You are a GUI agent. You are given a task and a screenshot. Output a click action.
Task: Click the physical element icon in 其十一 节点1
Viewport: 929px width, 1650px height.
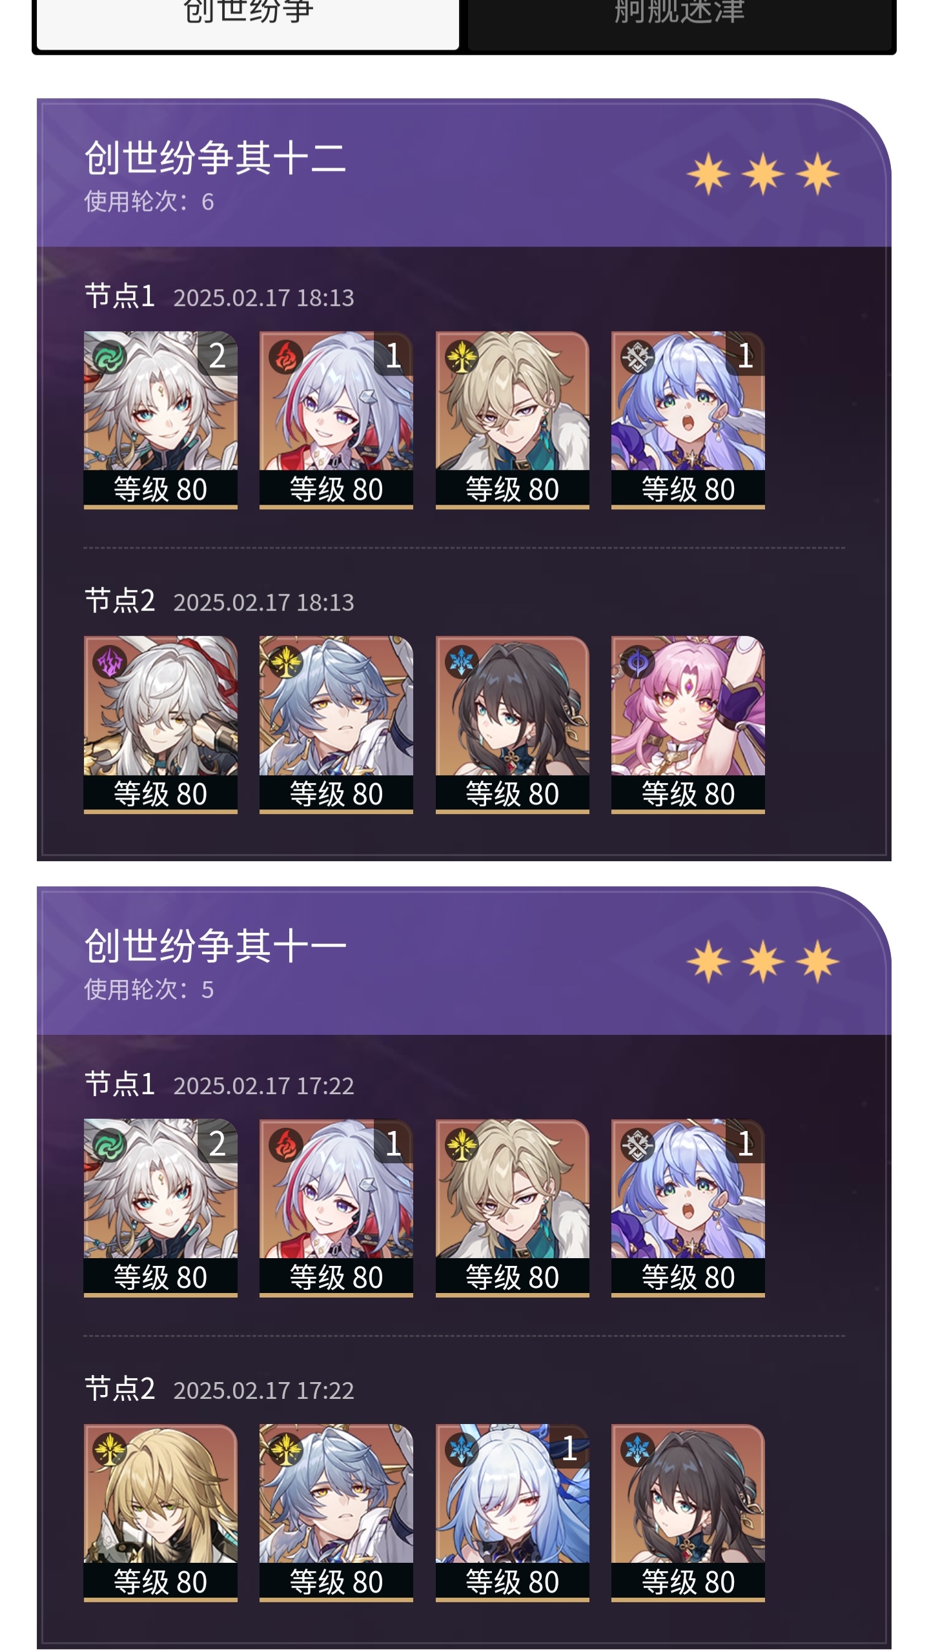pyautogui.click(x=637, y=1145)
